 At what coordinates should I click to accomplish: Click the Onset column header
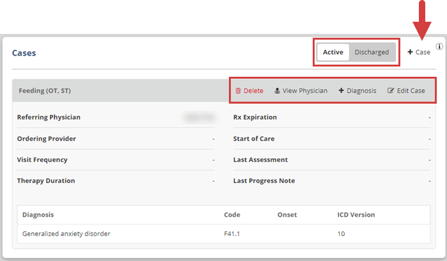pos(287,215)
